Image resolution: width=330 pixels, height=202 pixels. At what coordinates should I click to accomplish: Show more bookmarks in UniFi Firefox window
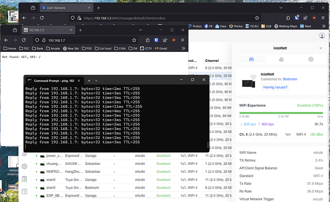(x=324, y=26)
